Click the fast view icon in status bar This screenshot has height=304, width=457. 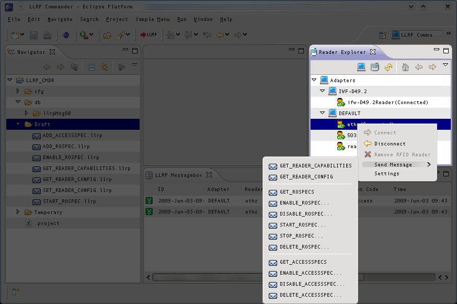(16, 291)
